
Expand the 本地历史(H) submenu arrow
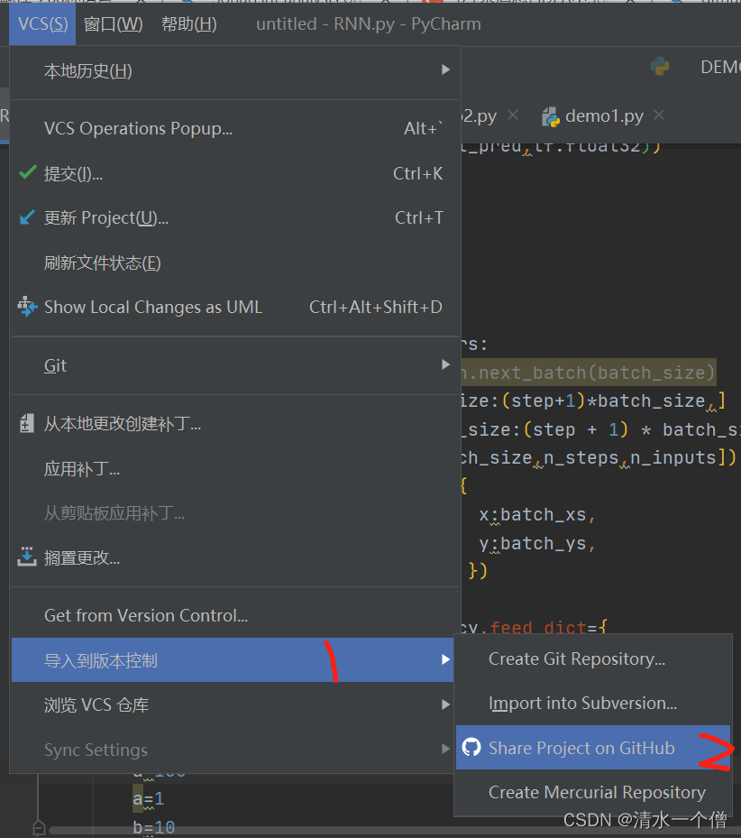(x=445, y=70)
